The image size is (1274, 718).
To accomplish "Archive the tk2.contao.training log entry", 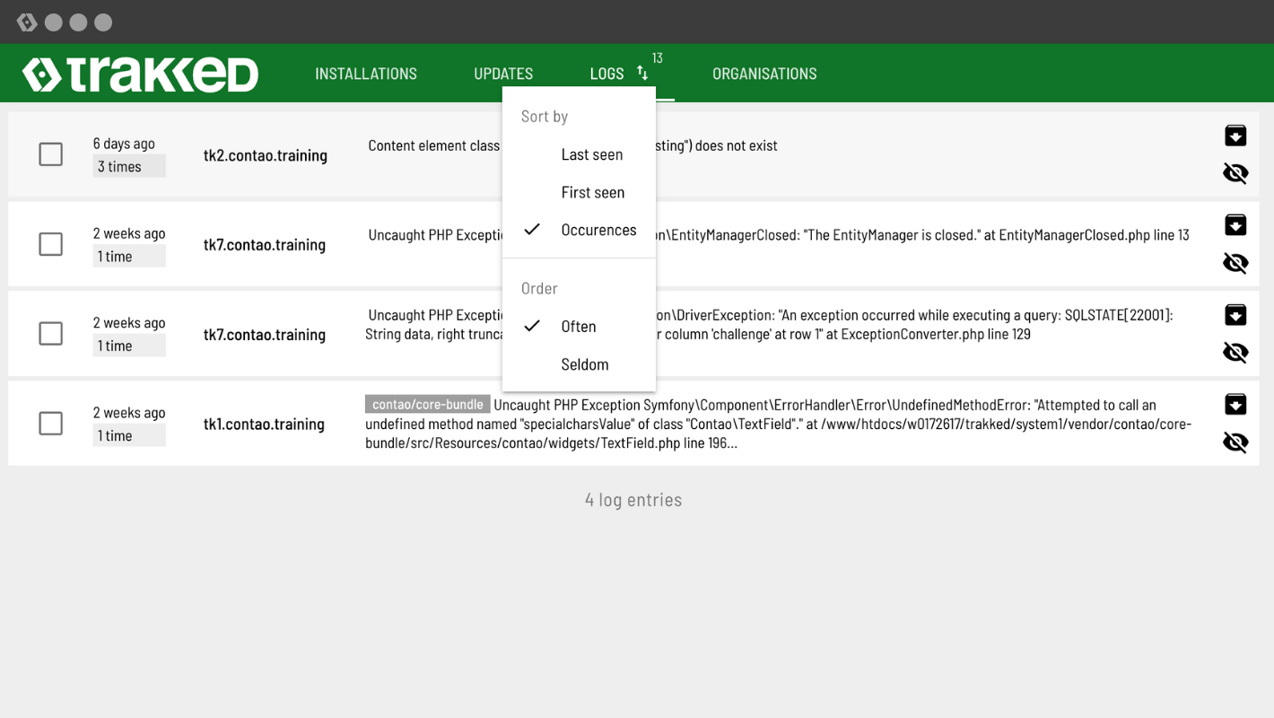I will tap(1235, 136).
